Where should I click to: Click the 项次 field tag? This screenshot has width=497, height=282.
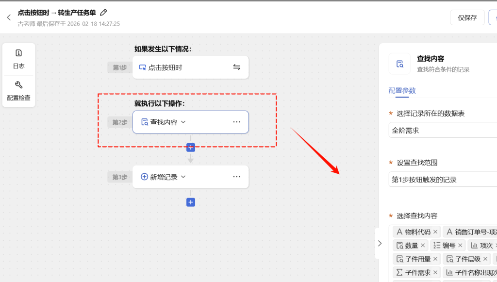(482, 245)
